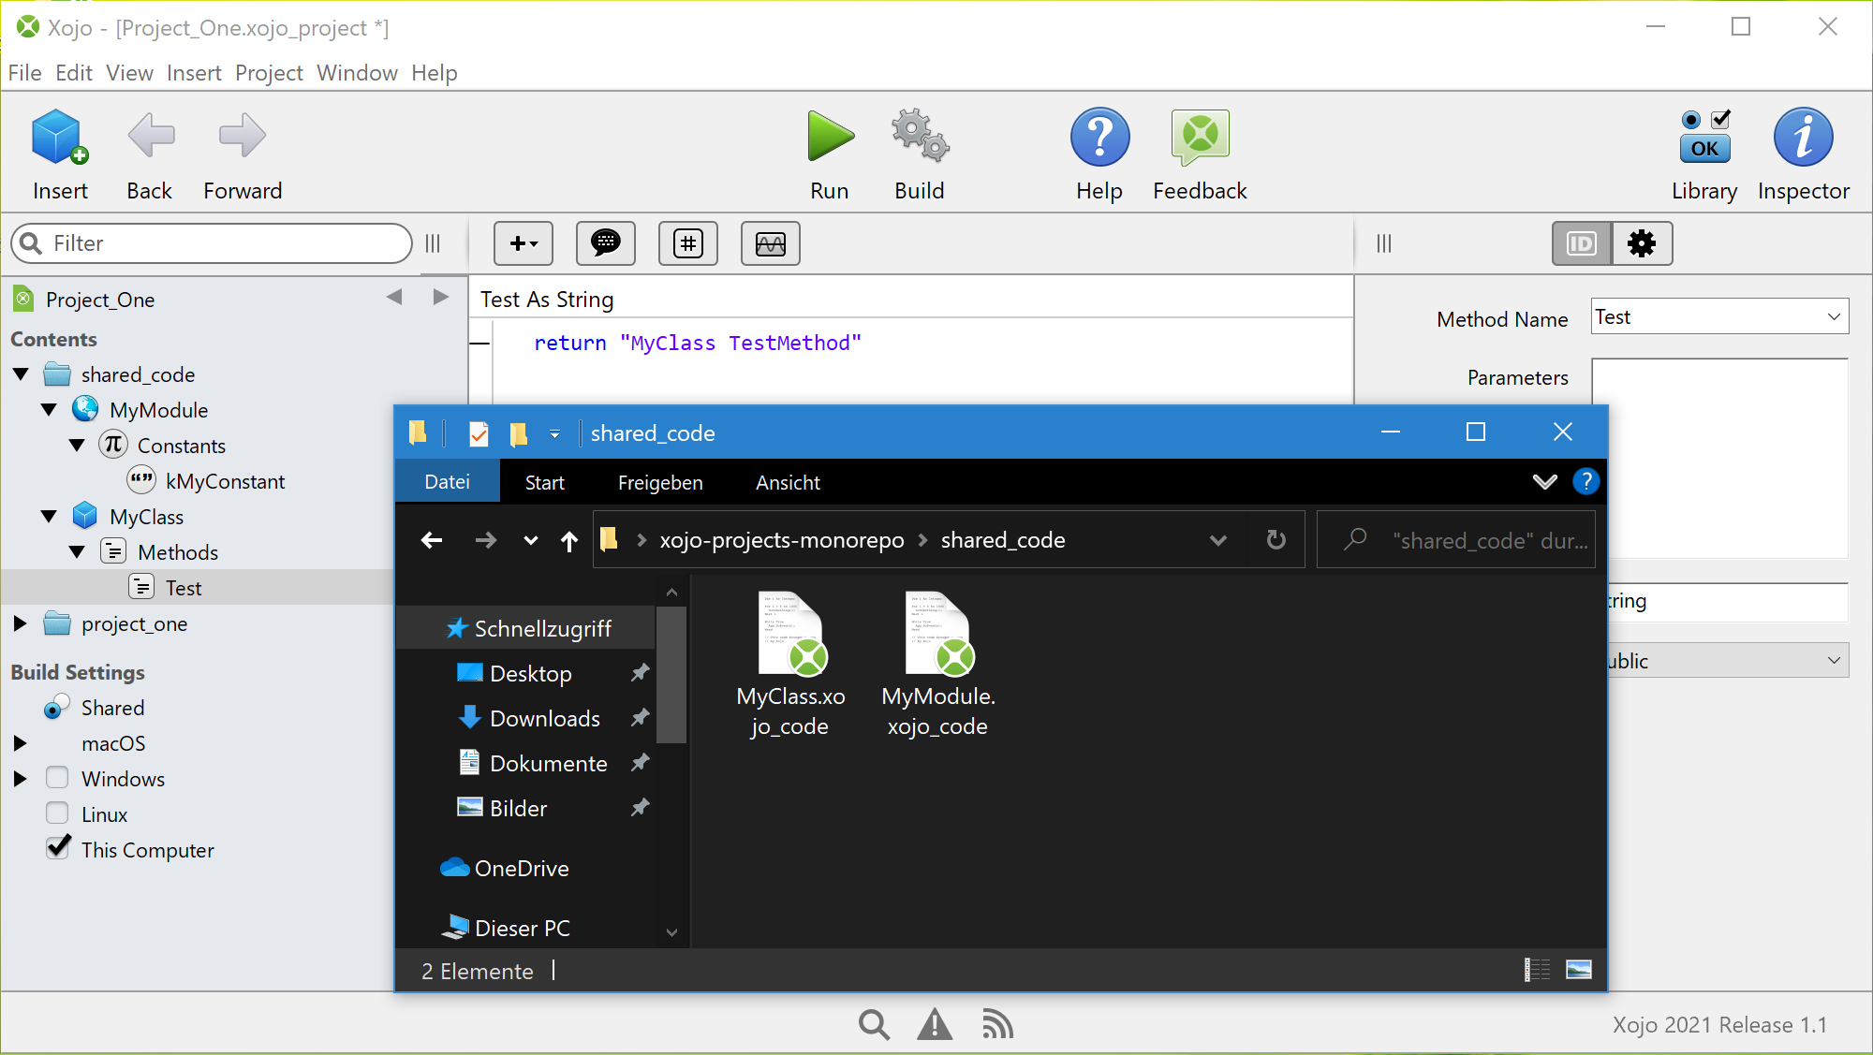Switch Explorer to large icons view
Screen dimensions: 1873x1055
(x=1579, y=970)
